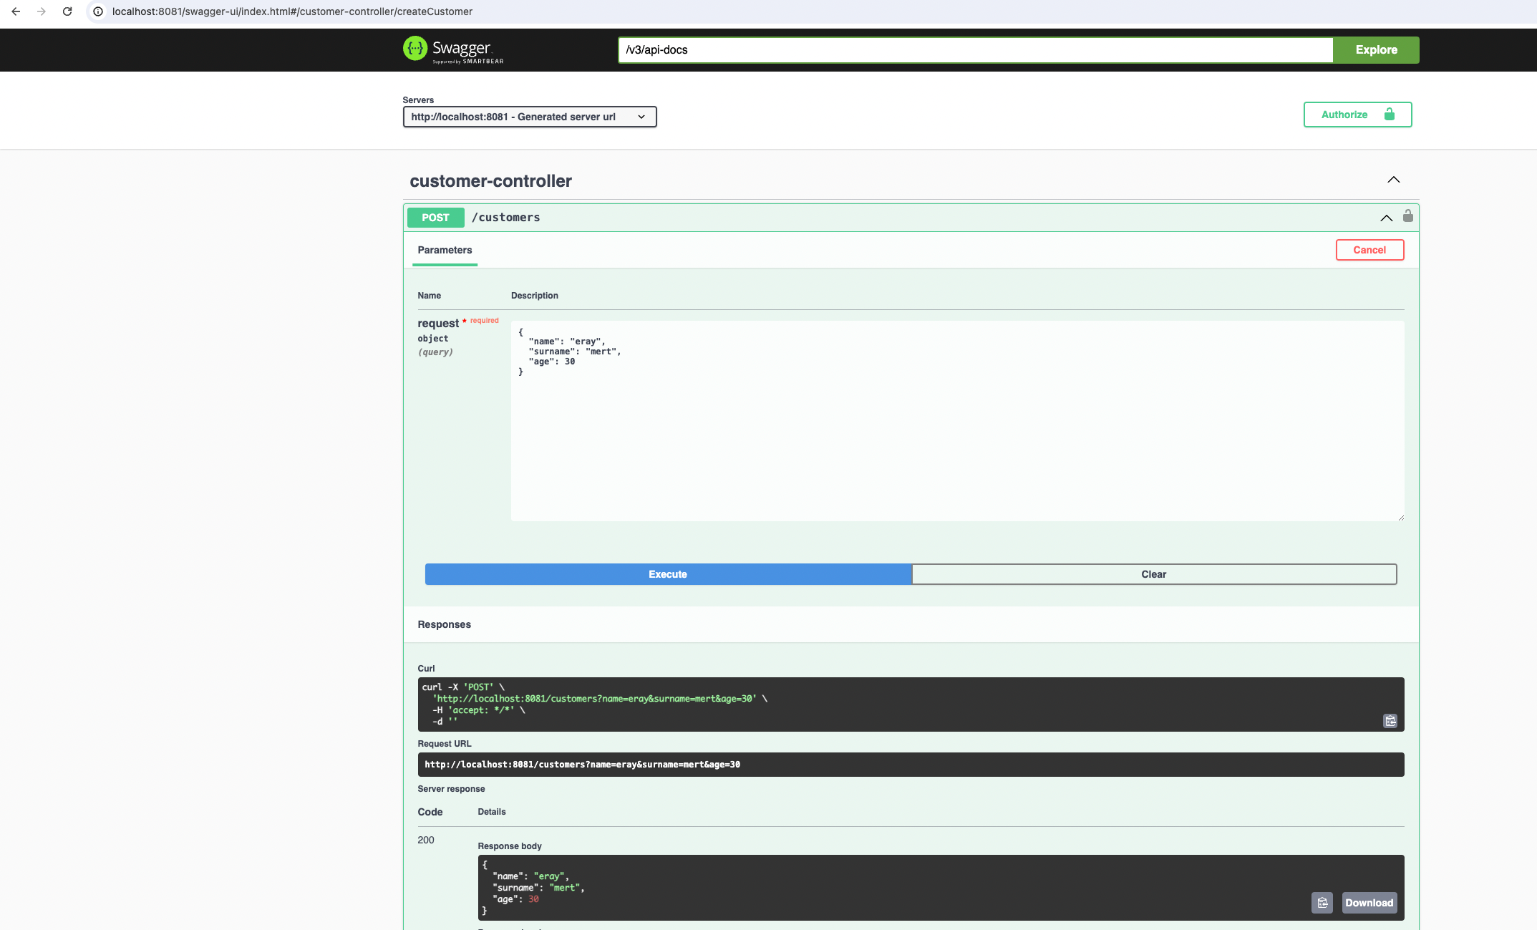This screenshot has height=930, width=1537.
Task: Click the Explore button
Action: (x=1376, y=50)
